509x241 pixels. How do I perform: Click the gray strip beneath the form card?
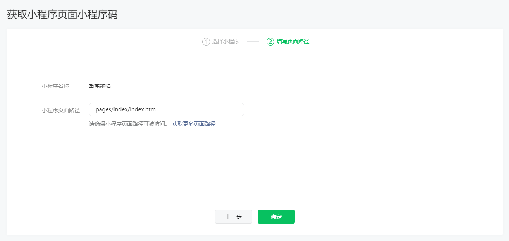click(254, 238)
